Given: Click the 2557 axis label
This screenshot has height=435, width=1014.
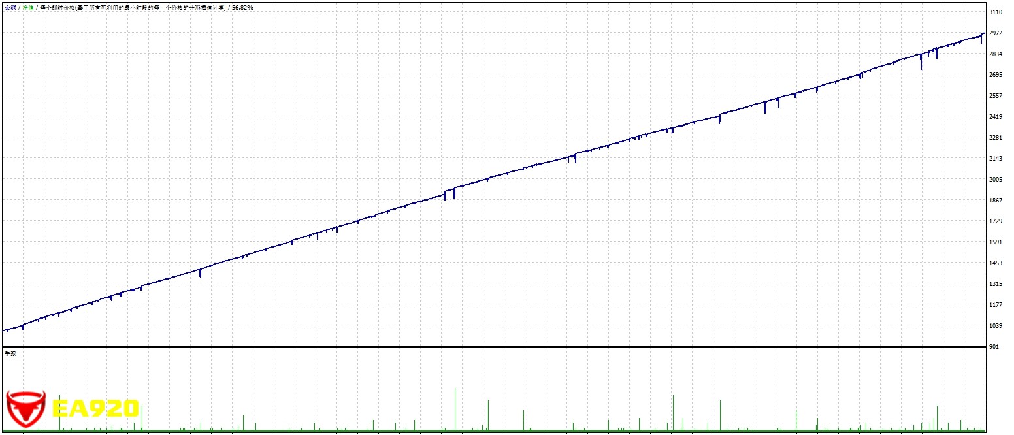Looking at the screenshot, I should 996,96.
